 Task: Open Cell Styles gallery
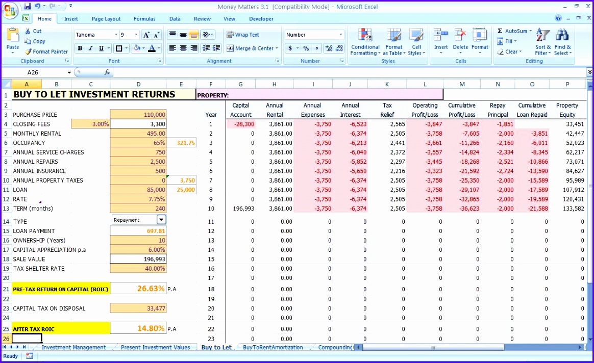coord(416,42)
